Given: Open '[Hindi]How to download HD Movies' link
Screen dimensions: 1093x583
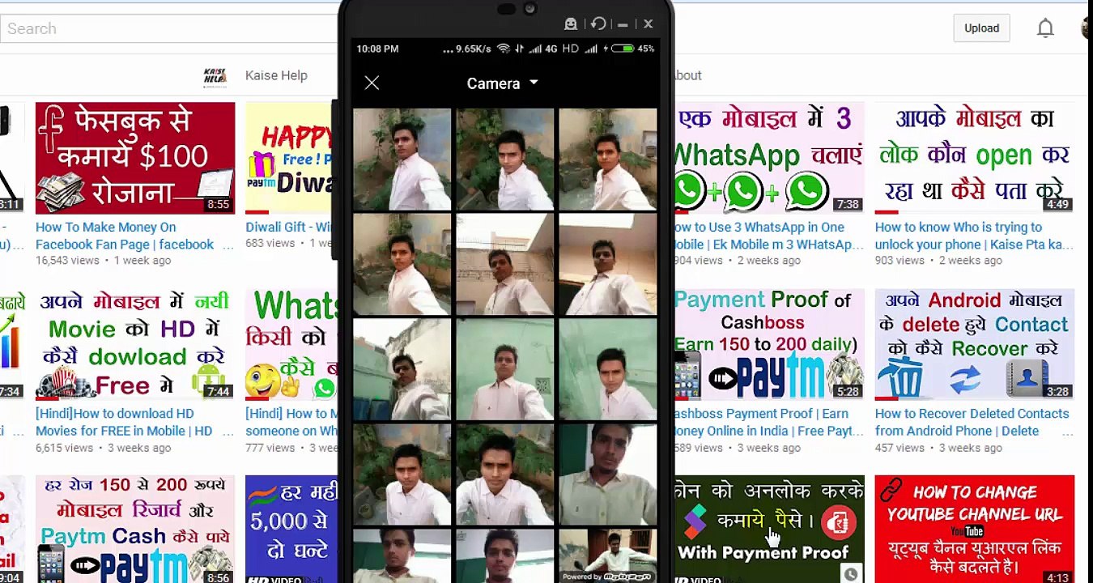Looking at the screenshot, I should [124, 422].
